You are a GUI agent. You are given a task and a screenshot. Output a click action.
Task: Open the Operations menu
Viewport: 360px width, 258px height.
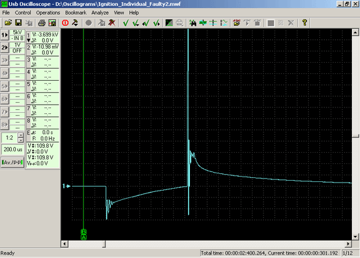(x=48, y=13)
